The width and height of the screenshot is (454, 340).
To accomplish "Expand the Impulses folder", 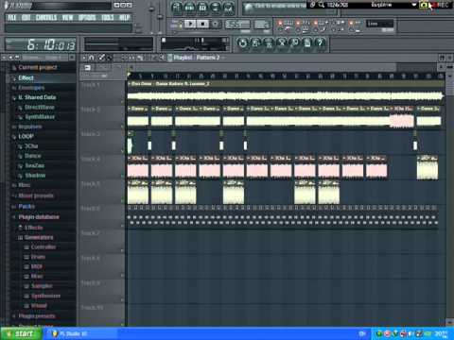I will coord(27,127).
